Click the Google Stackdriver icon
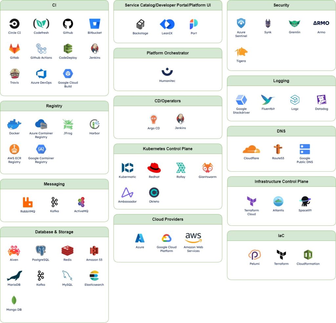 [x=241, y=100]
